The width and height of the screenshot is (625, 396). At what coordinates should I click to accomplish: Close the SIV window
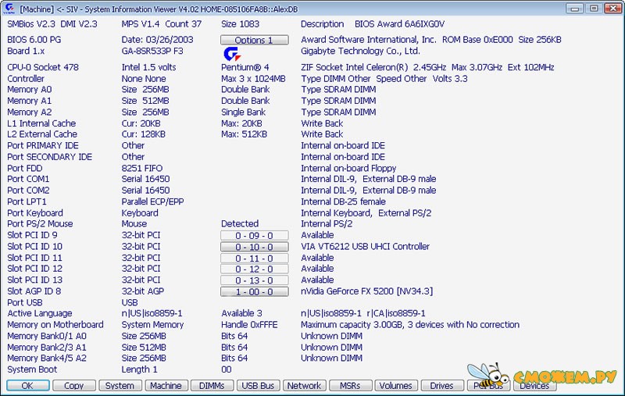(x=613, y=8)
